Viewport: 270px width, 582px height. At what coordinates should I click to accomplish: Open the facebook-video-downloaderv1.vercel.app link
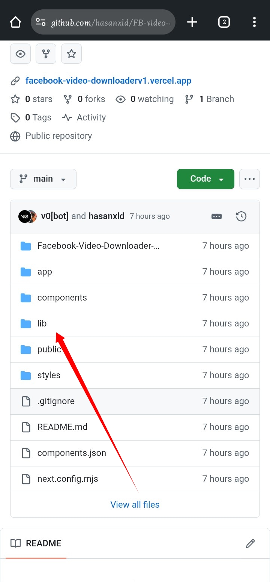(108, 81)
